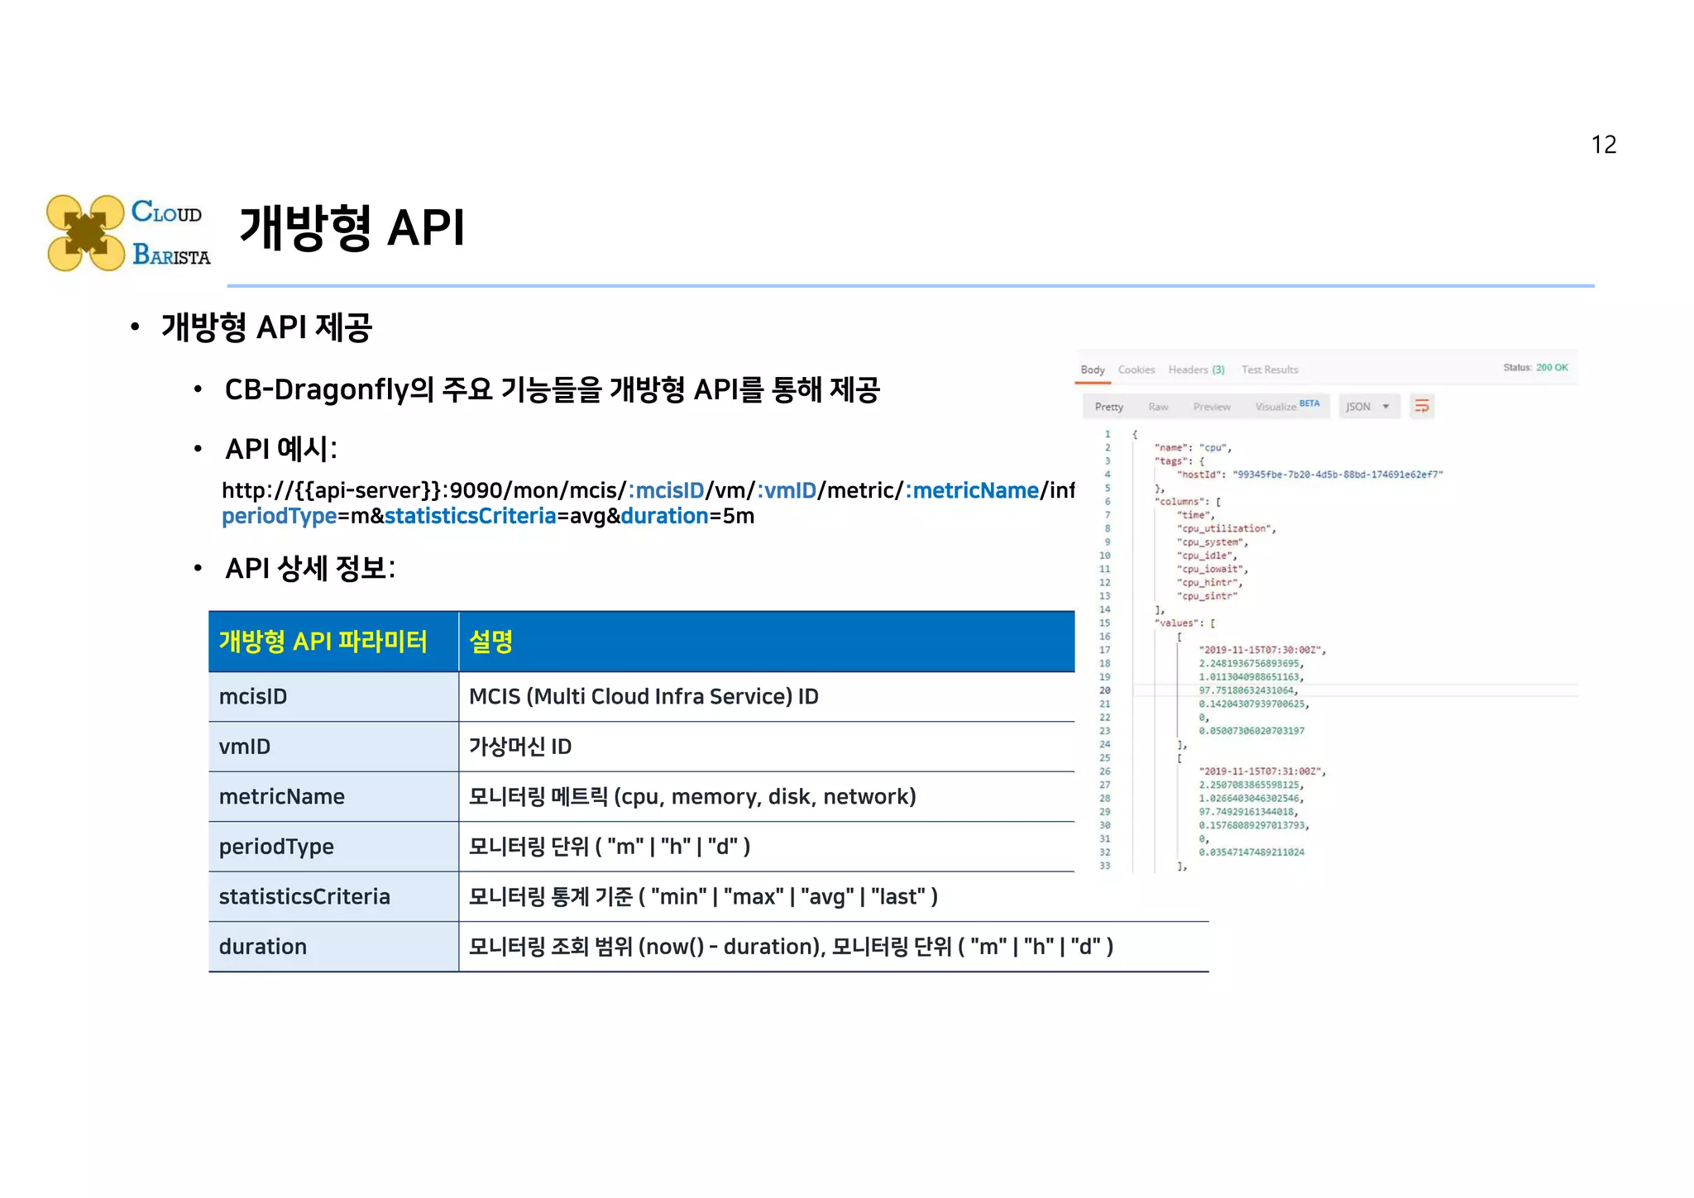Click the metricName table cell
Viewport: 1694px width, 1198px height.
[333, 797]
